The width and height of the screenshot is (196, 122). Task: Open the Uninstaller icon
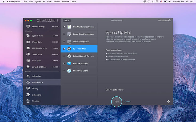28,76
